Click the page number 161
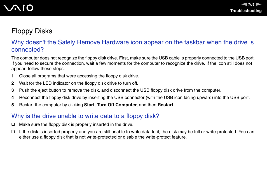267x189 pixels. click(251, 4)
